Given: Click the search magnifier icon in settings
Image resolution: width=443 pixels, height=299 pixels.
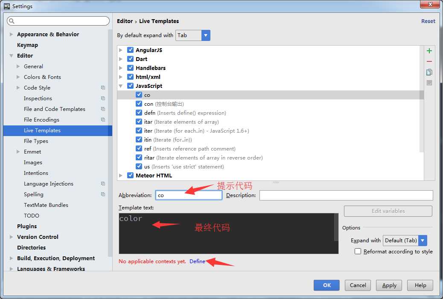Looking at the screenshot, I should click(12, 21).
